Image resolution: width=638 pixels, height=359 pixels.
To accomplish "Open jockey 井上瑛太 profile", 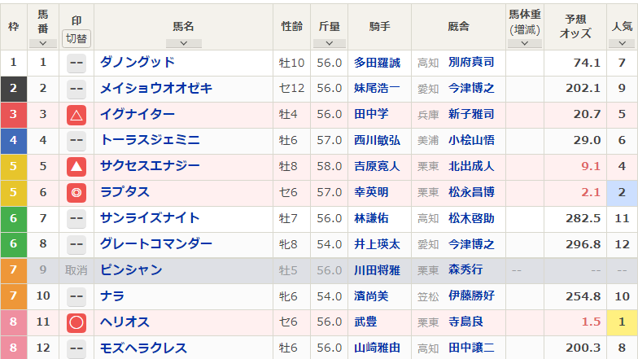I will [x=378, y=244].
